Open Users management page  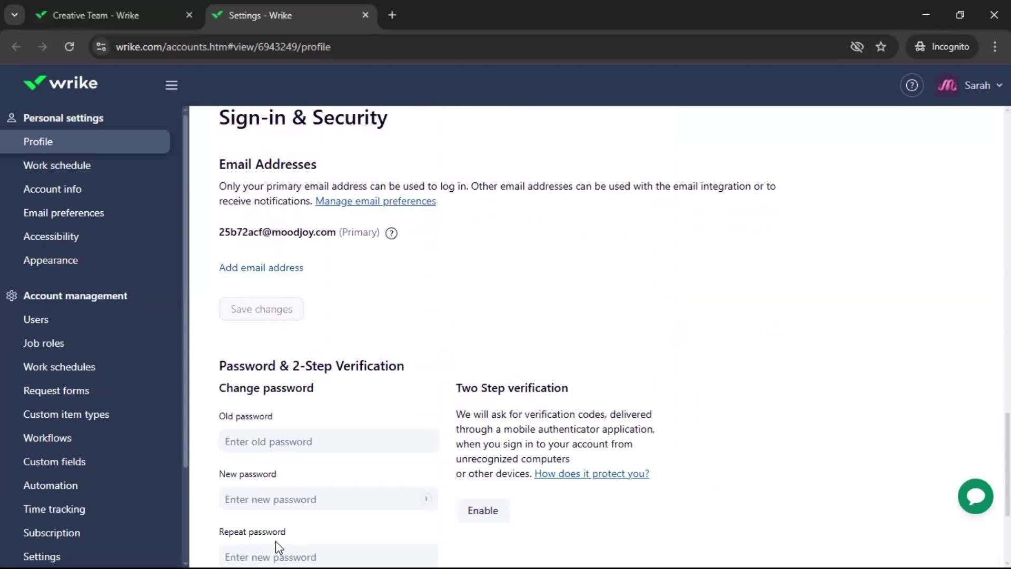[36, 320]
